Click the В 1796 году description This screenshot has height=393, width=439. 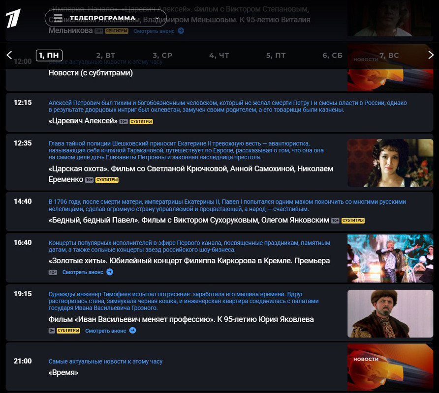pos(227,205)
